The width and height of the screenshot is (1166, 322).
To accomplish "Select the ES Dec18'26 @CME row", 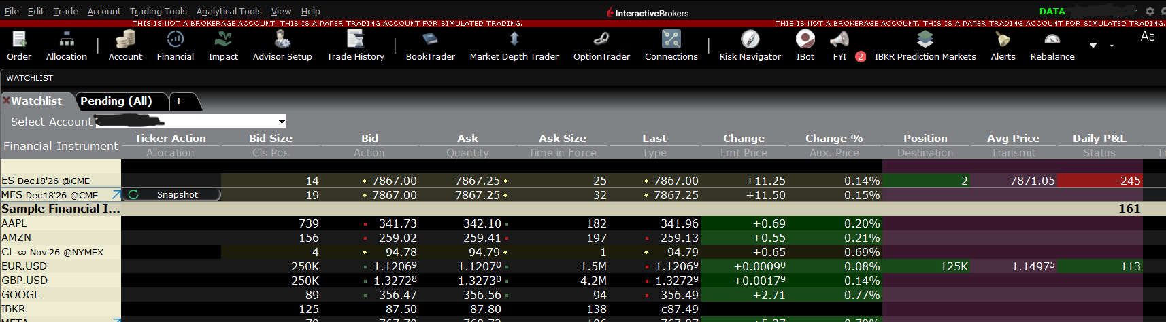I will pos(61,181).
